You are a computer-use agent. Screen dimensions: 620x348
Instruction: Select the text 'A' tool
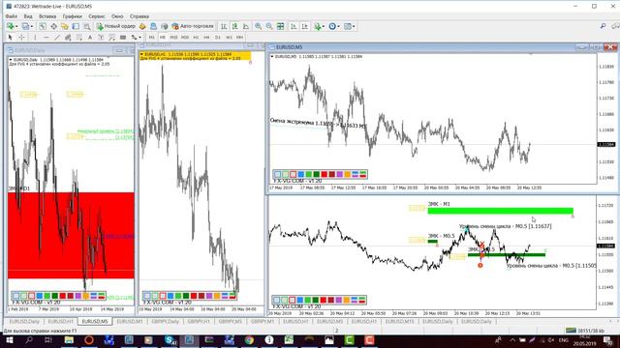90,37
